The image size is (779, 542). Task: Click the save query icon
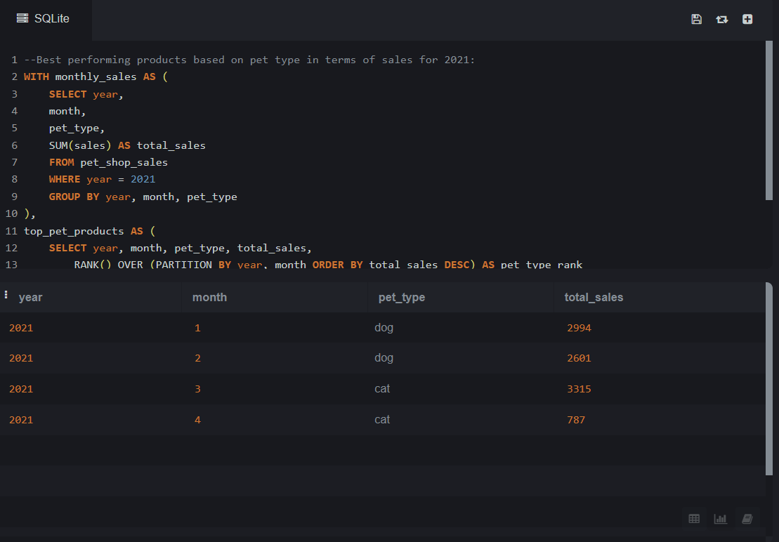[x=696, y=19]
